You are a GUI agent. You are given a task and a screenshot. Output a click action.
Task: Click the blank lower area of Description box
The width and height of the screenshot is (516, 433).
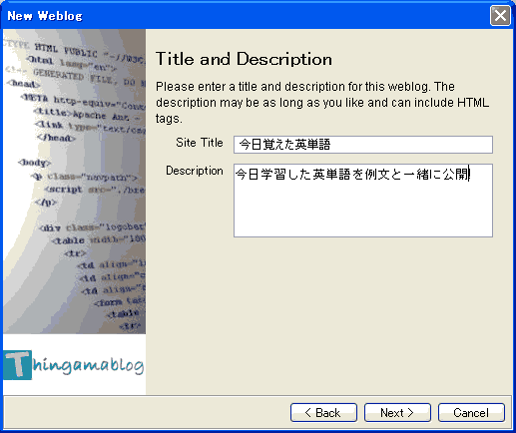click(x=363, y=213)
